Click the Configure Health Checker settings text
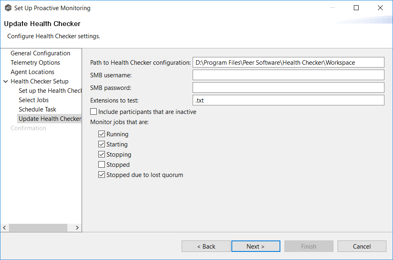This screenshot has width=393, height=260. 53,36
